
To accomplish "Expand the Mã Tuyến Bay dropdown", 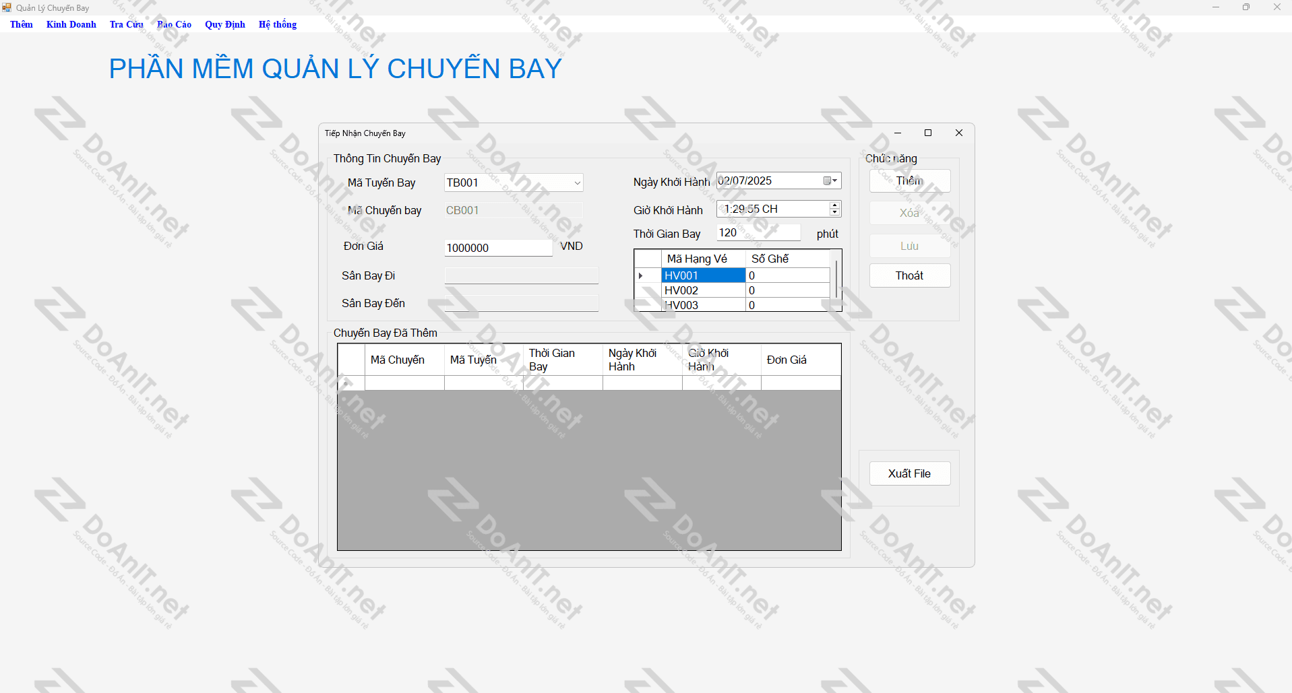I will click(x=577, y=183).
